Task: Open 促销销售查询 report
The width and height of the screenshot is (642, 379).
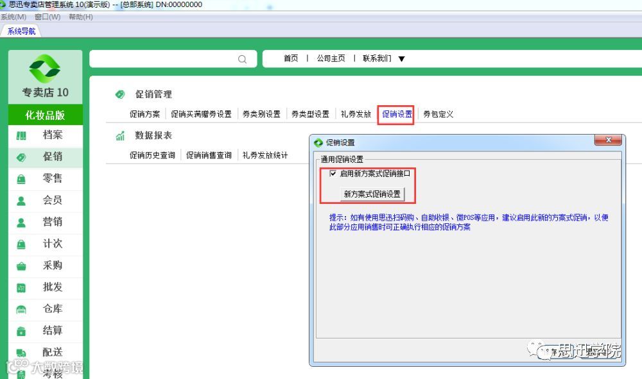Action: coord(209,155)
